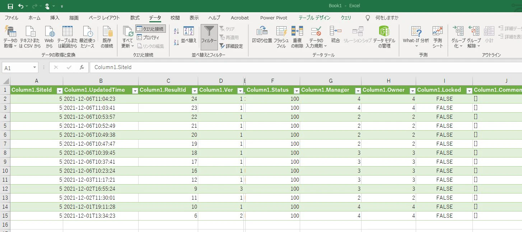Group rows with グループ化
This screenshot has height=232, width=522.
point(458,37)
